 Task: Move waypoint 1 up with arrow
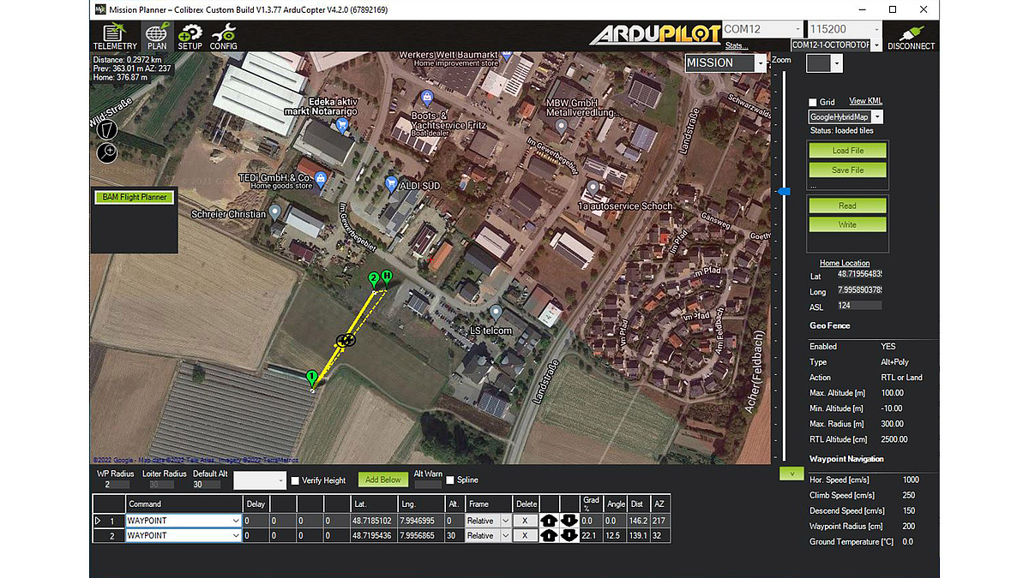coord(548,521)
